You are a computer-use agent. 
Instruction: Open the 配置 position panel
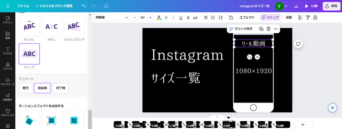coord(289,18)
